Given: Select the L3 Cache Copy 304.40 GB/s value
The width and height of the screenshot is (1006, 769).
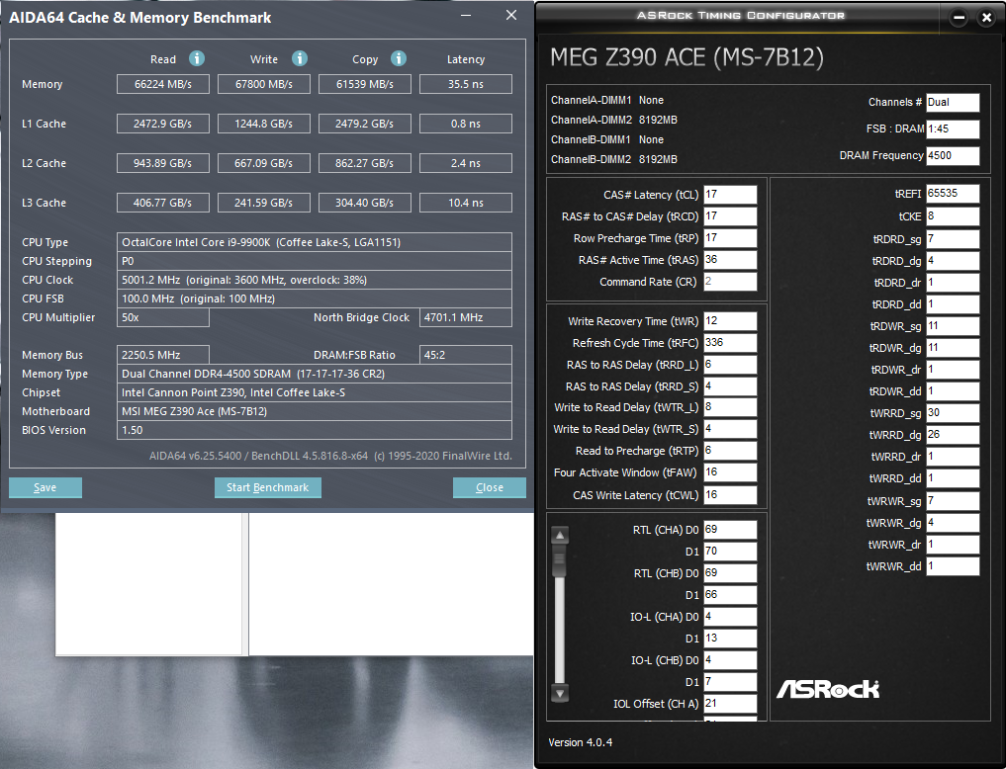Looking at the screenshot, I should [364, 203].
